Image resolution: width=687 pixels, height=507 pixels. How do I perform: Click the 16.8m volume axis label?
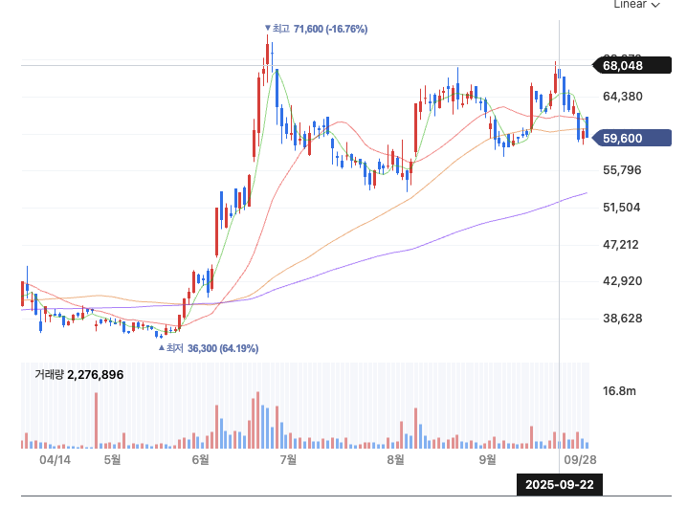(620, 391)
